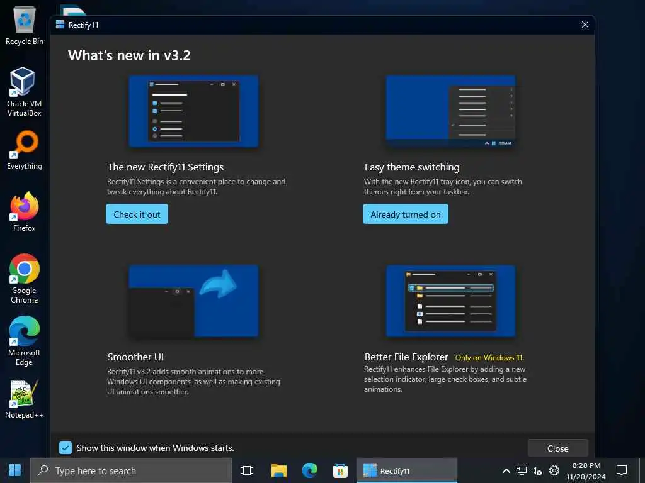
Task: Click the Rectify11 Settings preview image
Action: click(194, 111)
